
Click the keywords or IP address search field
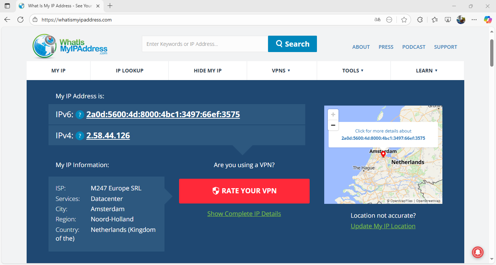[x=205, y=44]
